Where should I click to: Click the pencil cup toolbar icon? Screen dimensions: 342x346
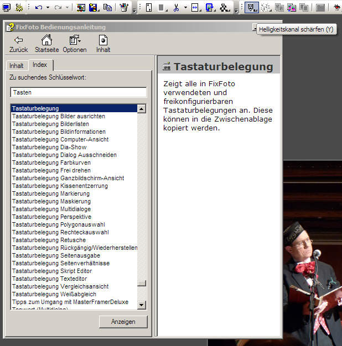pyautogui.click(x=124, y=8)
